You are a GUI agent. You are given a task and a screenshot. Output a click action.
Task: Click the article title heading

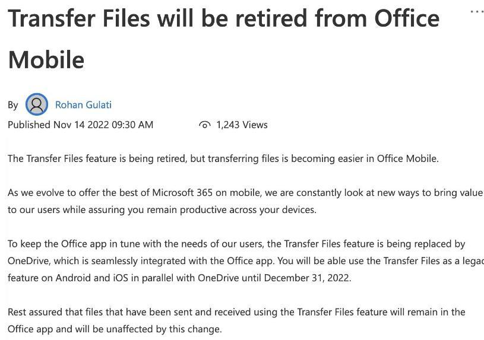(223, 19)
